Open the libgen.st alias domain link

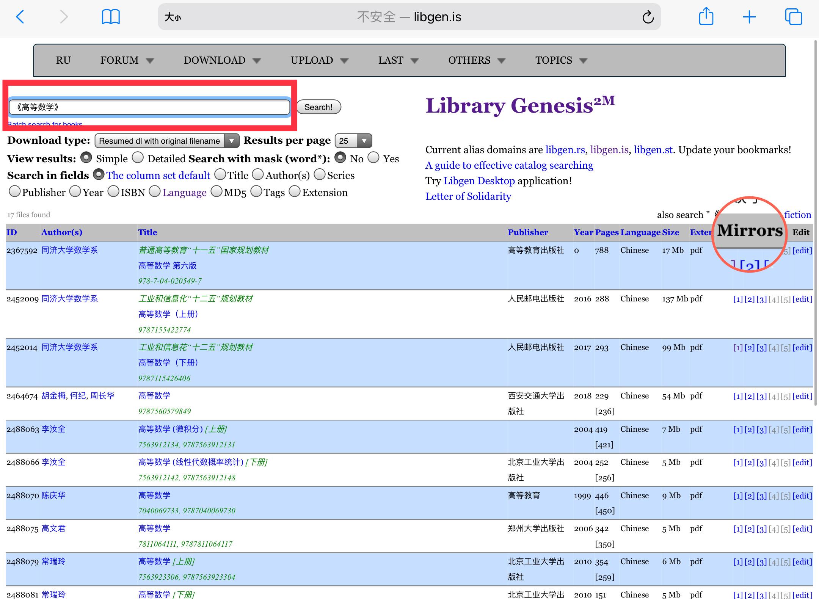click(653, 150)
